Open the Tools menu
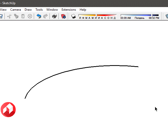 [x=39, y=10]
